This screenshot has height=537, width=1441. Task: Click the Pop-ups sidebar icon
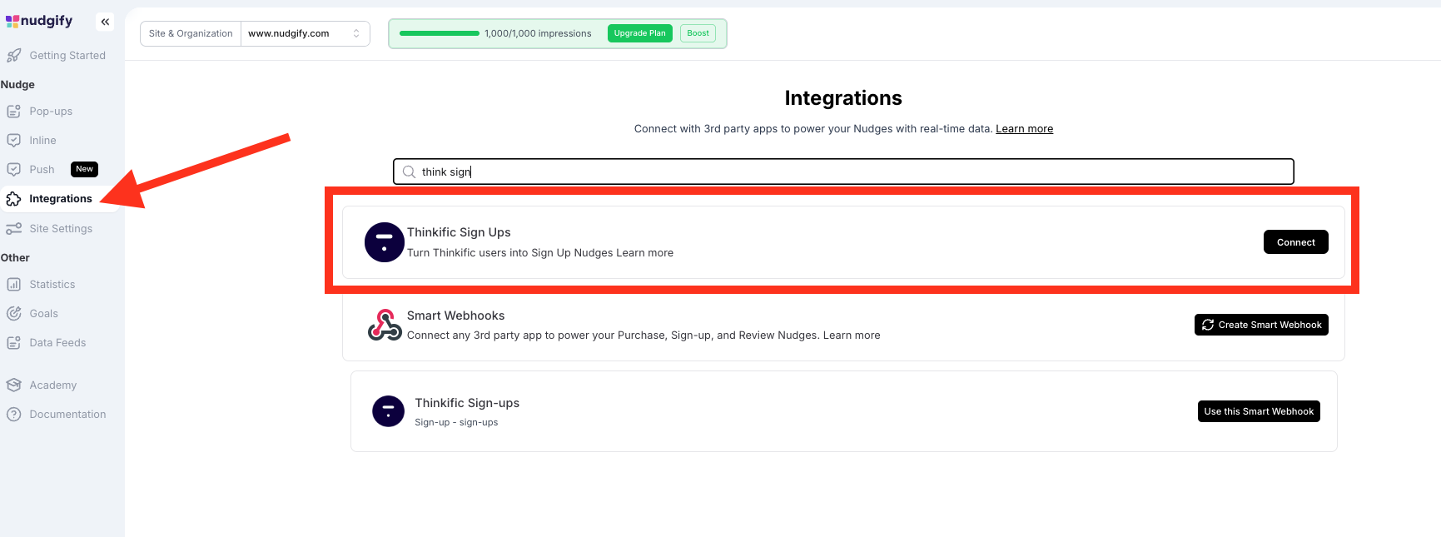(x=14, y=112)
